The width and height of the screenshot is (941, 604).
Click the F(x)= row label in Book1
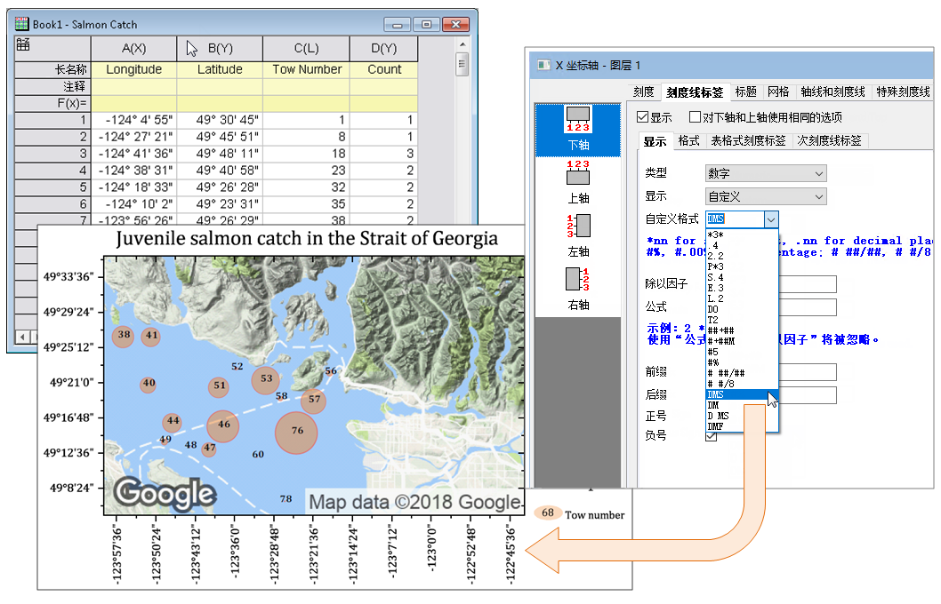click(x=52, y=103)
